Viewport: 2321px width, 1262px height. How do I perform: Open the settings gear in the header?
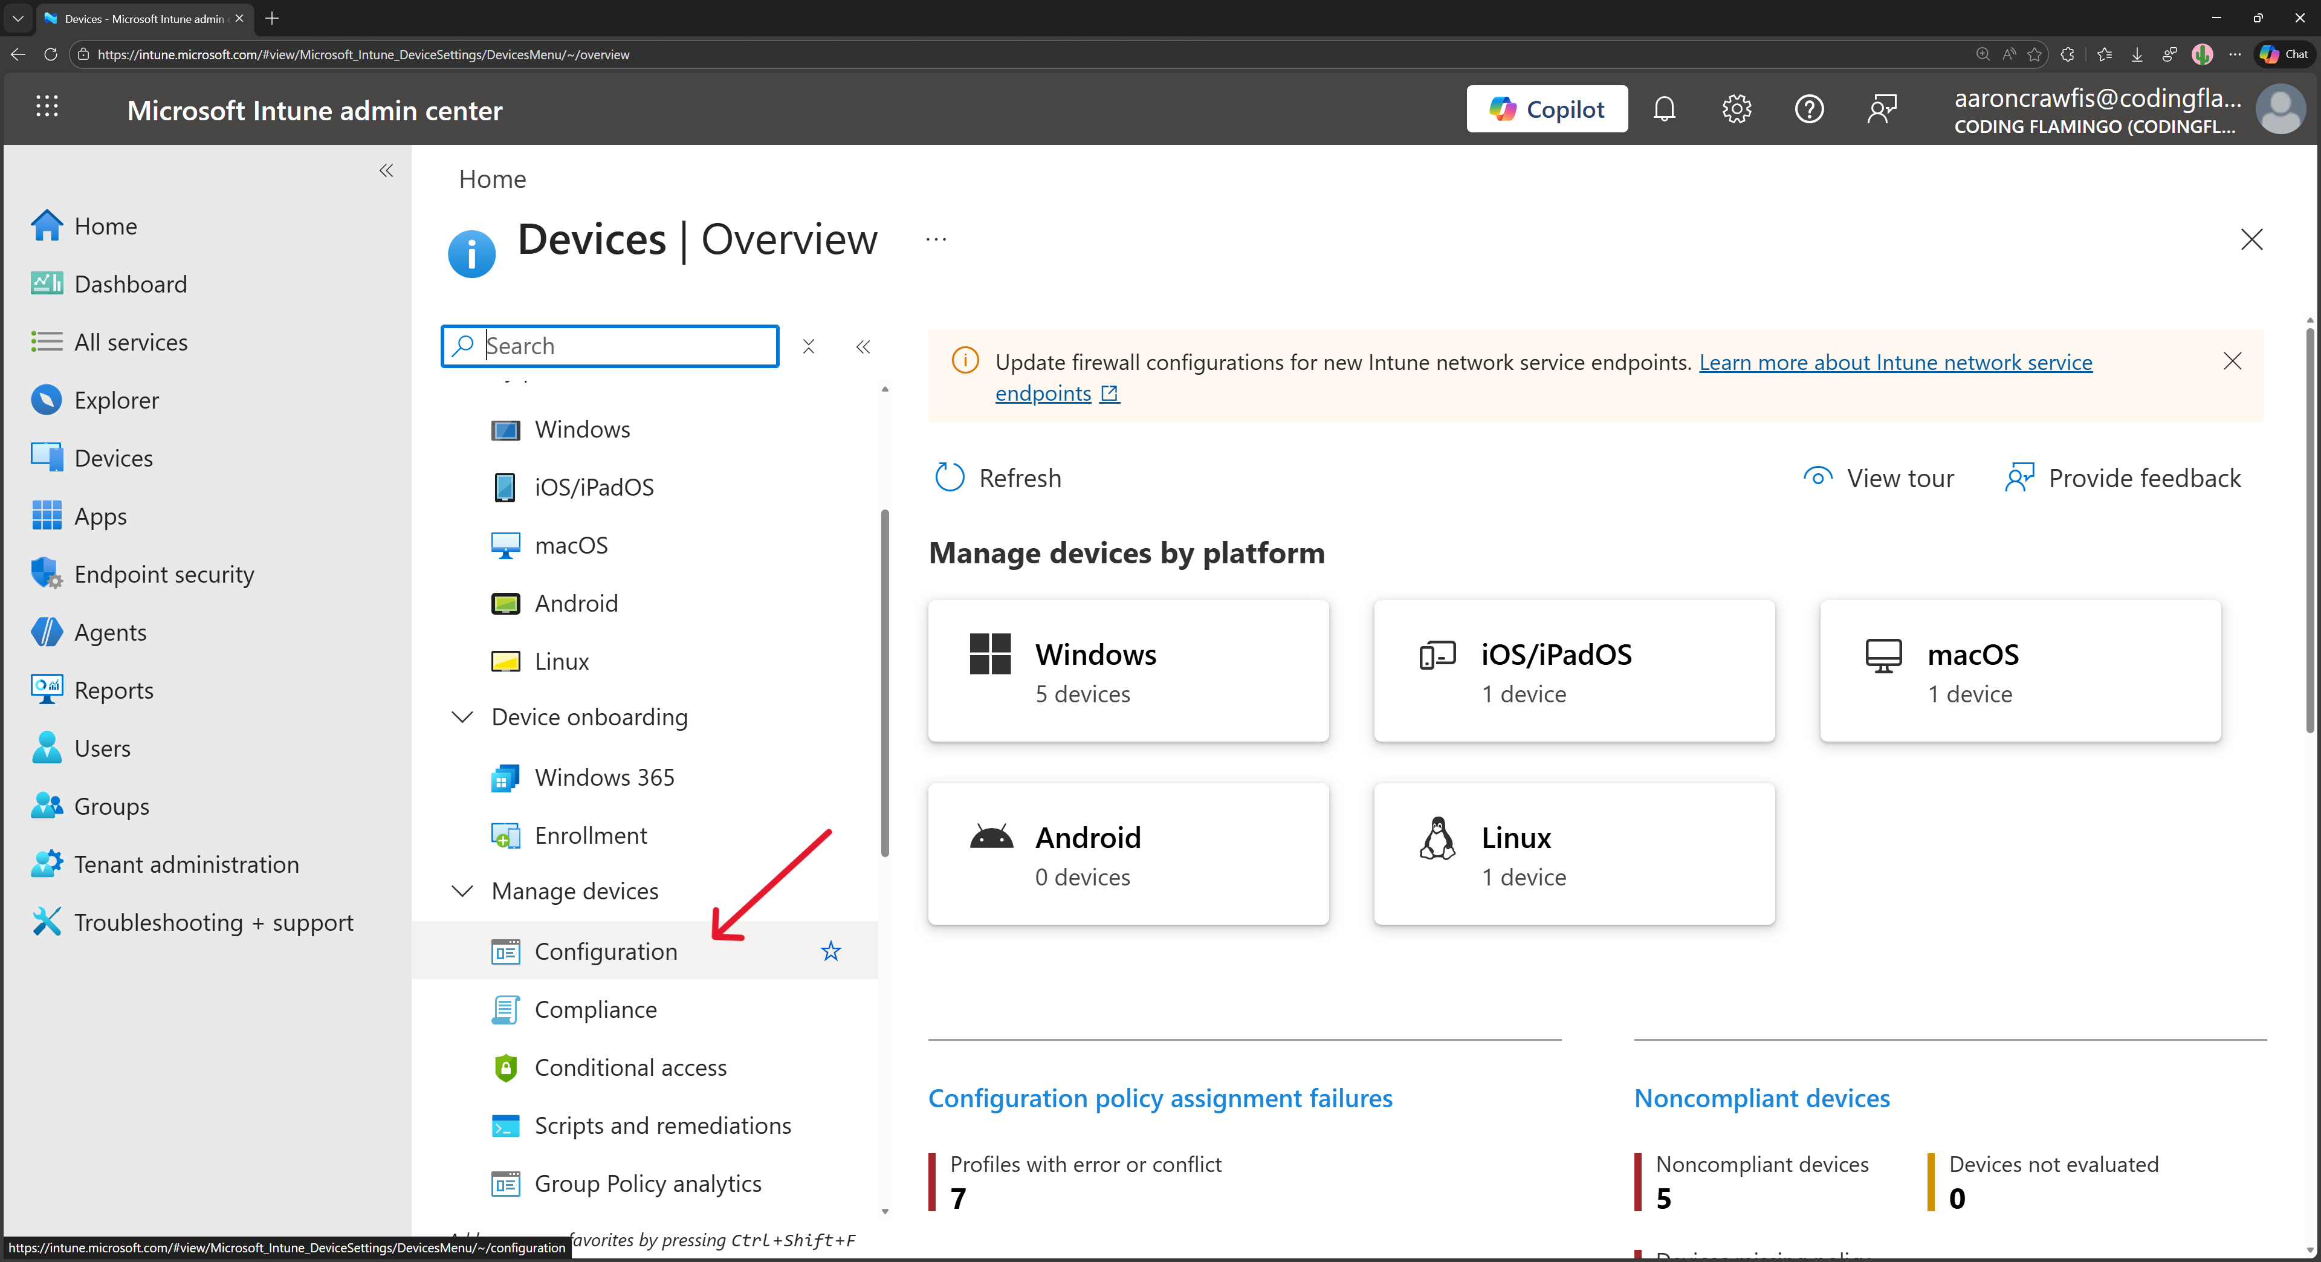(x=1737, y=109)
